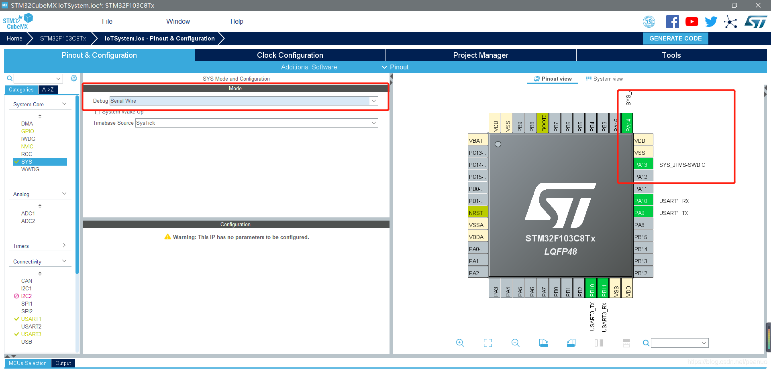The width and height of the screenshot is (771, 369).
Task: Toggle the System Wake-Up checkbox
Action: click(97, 112)
